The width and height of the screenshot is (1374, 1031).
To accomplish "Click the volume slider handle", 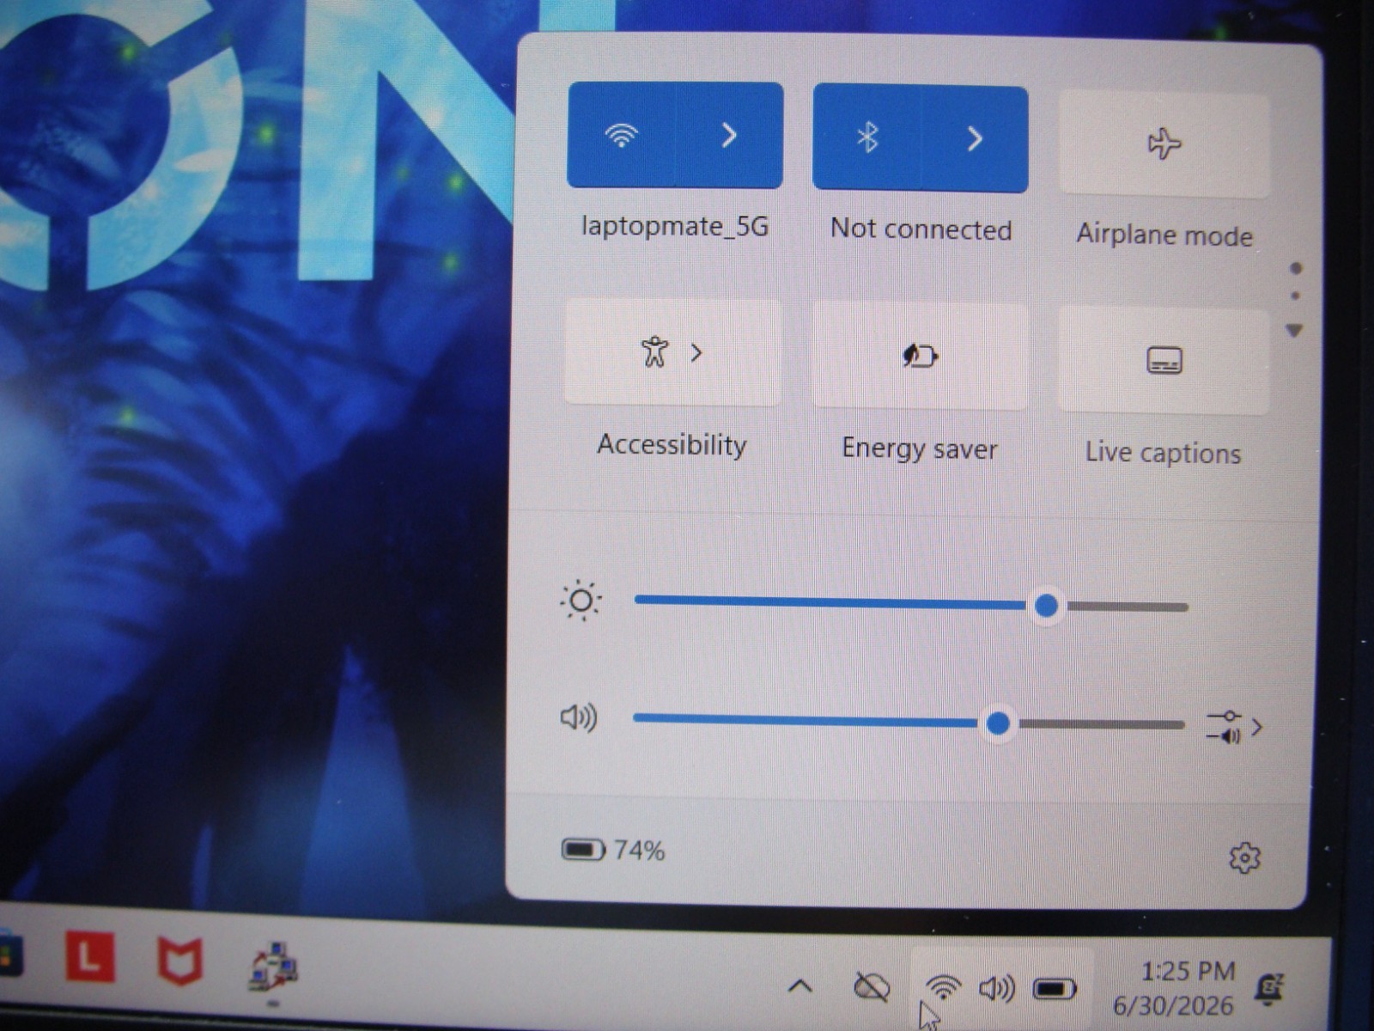I will click(x=998, y=723).
